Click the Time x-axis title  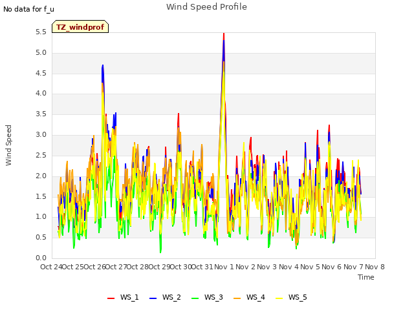365,277
